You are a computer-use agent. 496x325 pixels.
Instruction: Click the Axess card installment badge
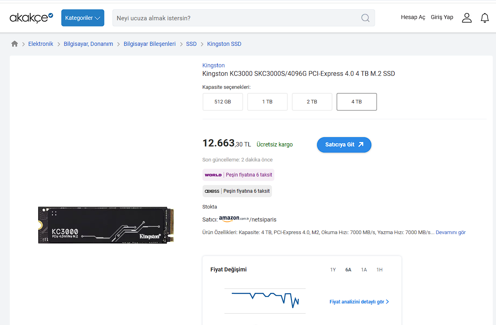237,191
